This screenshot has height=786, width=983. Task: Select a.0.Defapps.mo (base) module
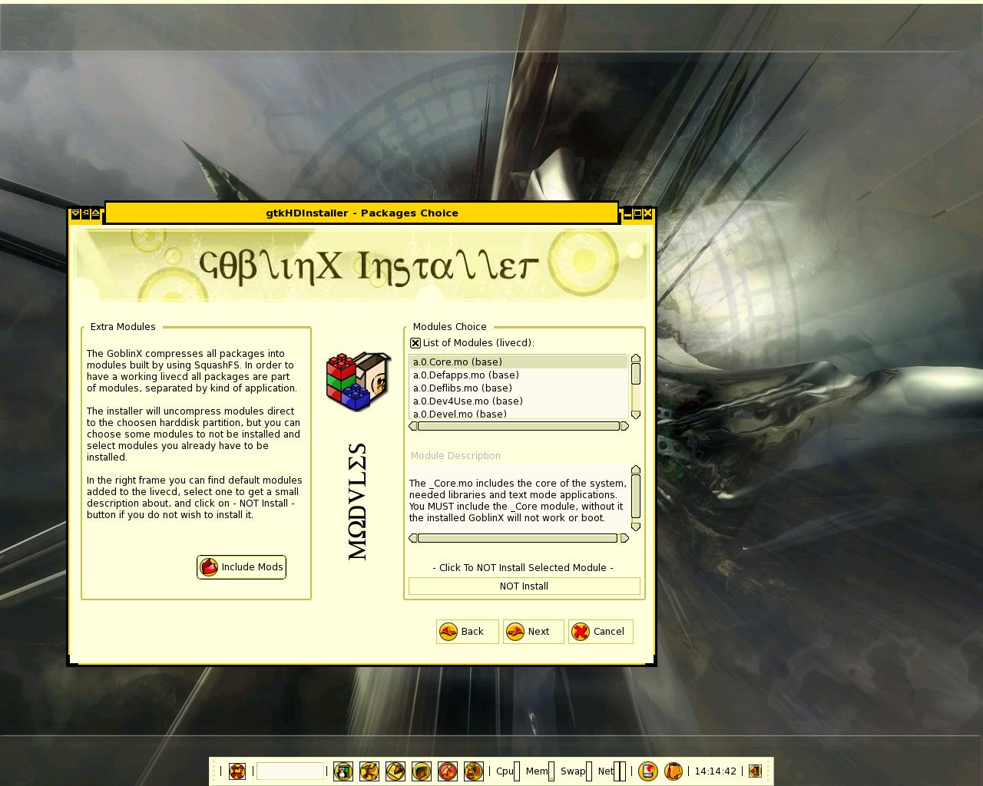[518, 375]
